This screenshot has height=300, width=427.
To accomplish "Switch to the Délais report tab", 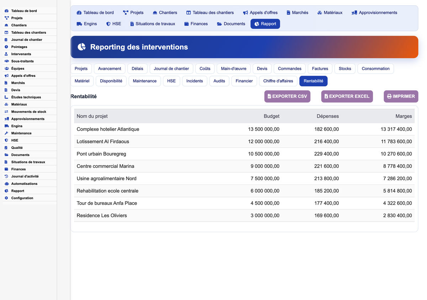I will [137, 69].
